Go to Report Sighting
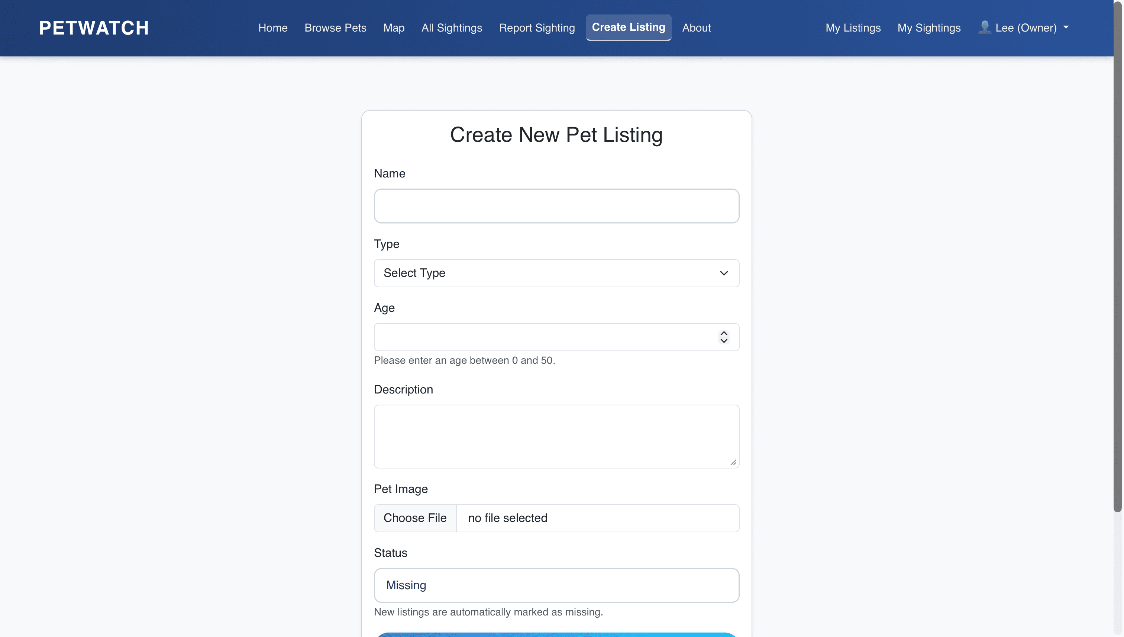Image resolution: width=1124 pixels, height=637 pixels. [x=537, y=27]
